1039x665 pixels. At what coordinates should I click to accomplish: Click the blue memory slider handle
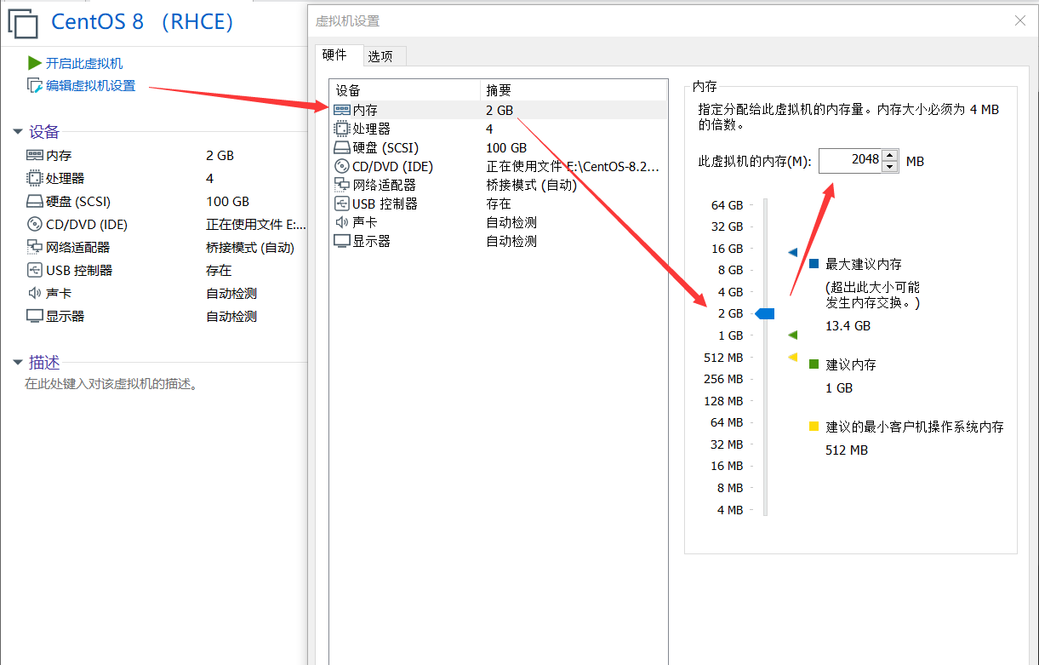(765, 314)
